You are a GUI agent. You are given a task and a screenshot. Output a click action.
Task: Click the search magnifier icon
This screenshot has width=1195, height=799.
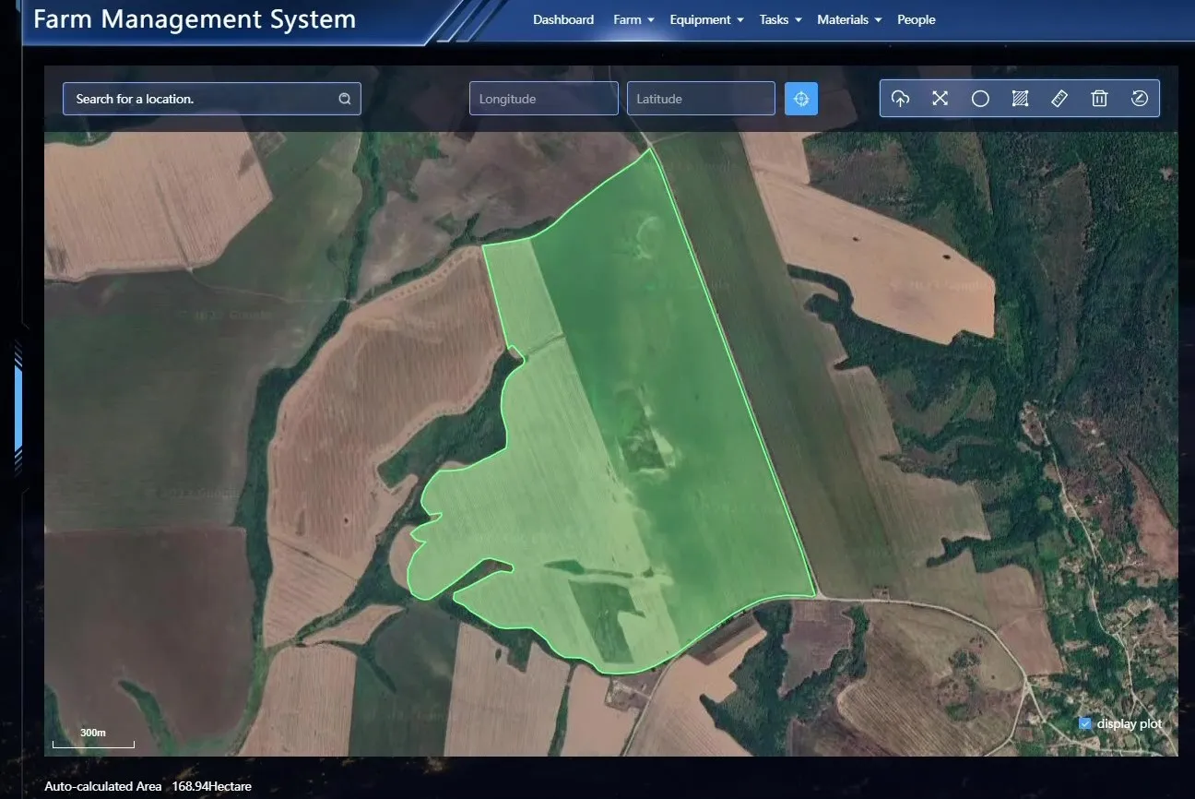coord(345,99)
